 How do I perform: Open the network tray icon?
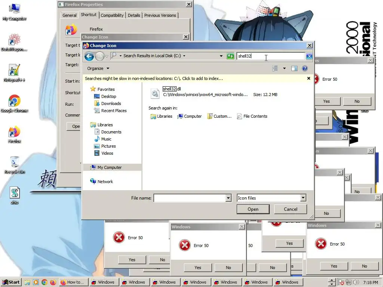(348, 283)
